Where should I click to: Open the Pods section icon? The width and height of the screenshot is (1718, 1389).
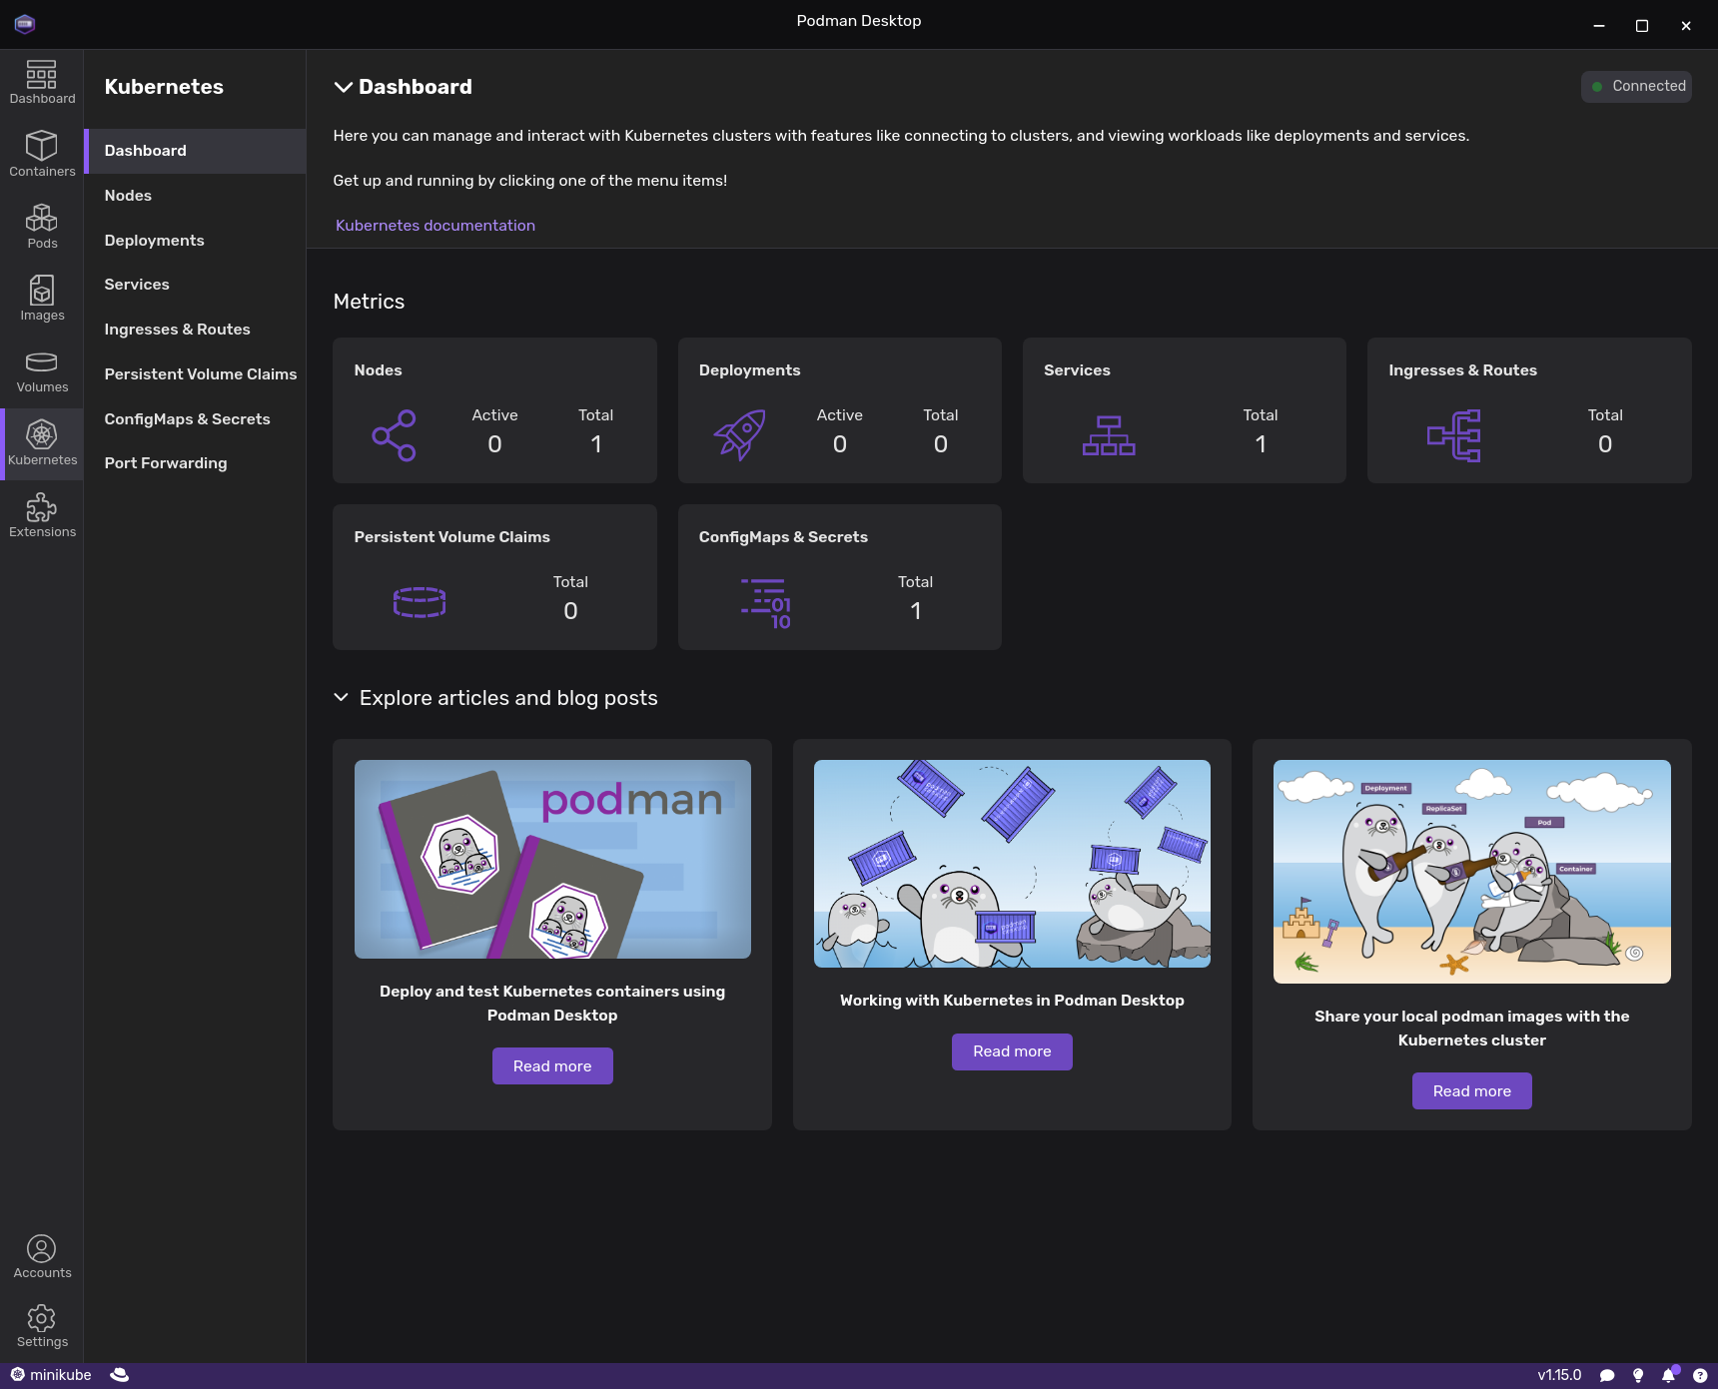click(x=42, y=226)
